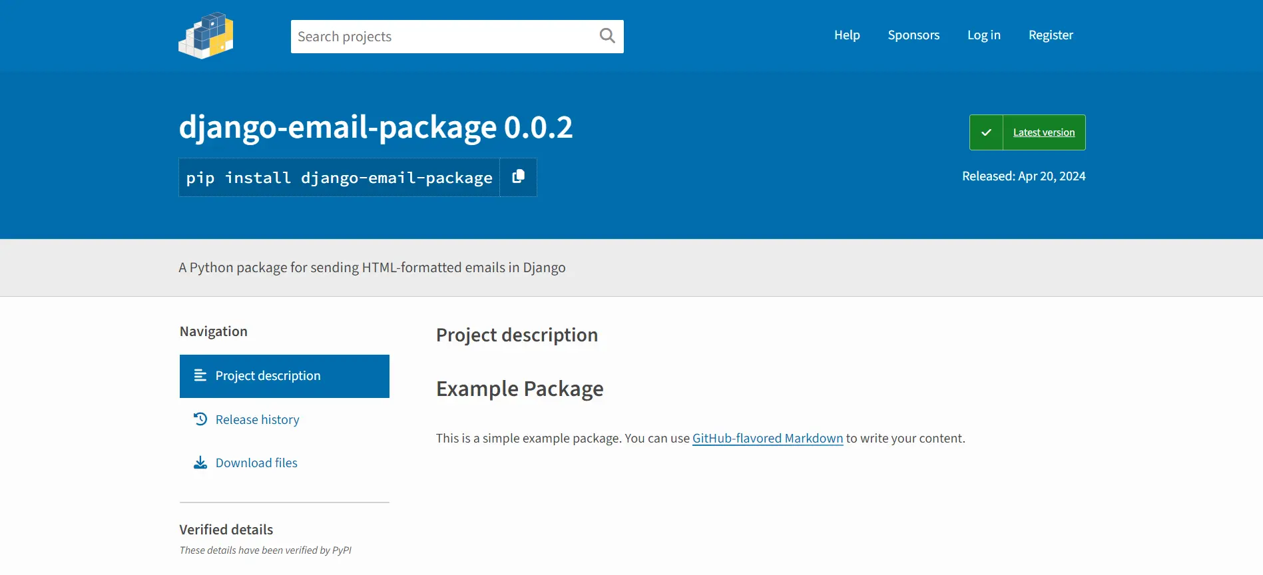Switch to Release history tab
Image resolution: width=1263 pixels, height=575 pixels.
click(284, 419)
